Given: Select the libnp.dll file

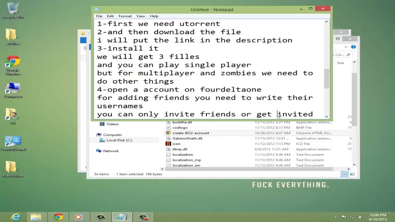Looking at the screenshot, I should (180, 149).
